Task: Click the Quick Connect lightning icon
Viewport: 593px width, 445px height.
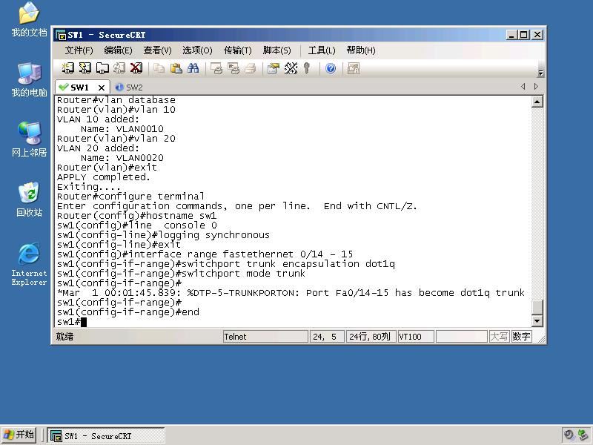Action: [x=85, y=68]
